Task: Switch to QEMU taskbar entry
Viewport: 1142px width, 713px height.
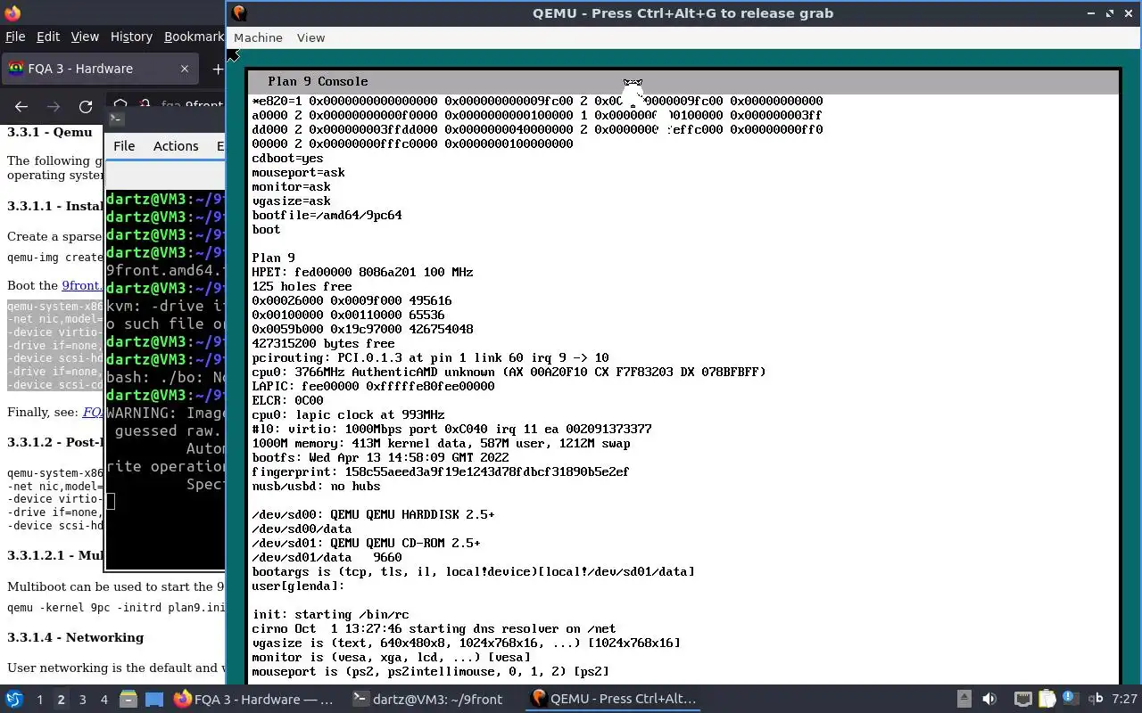Action: coord(614,699)
